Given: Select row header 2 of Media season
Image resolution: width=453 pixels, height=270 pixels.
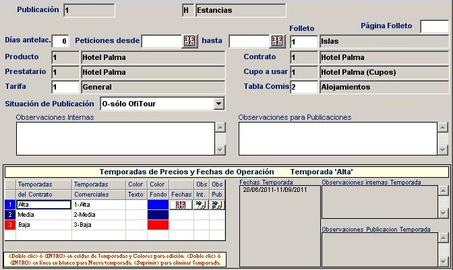Looking at the screenshot, I should (10, 215).
